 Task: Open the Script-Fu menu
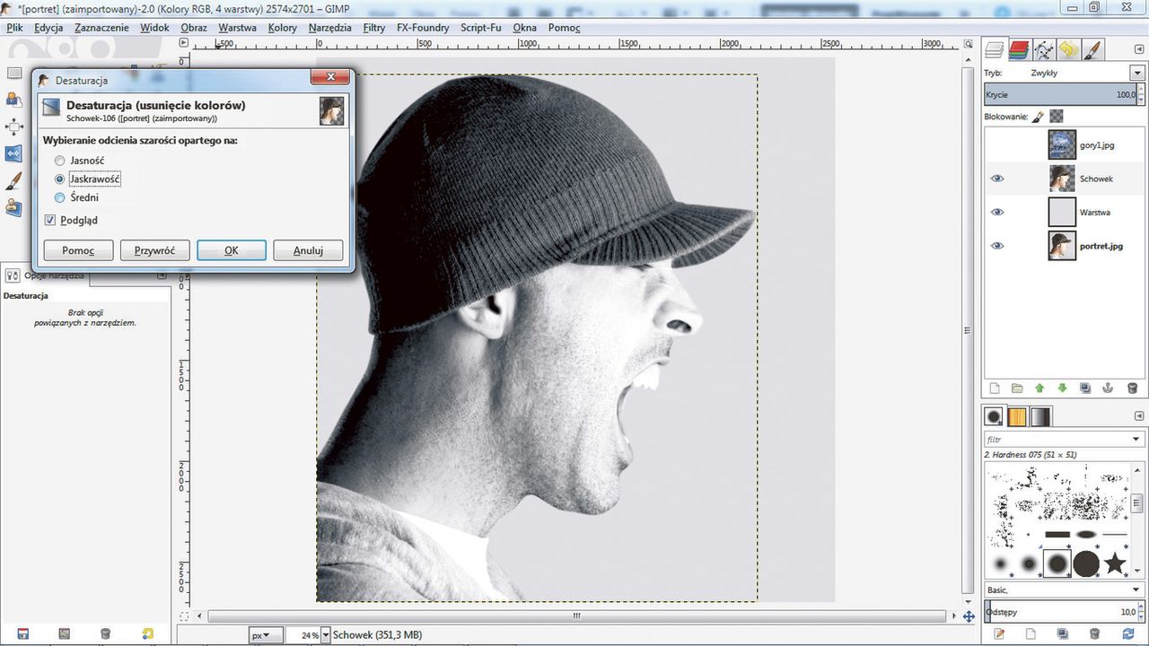click(x=481, y=28)
